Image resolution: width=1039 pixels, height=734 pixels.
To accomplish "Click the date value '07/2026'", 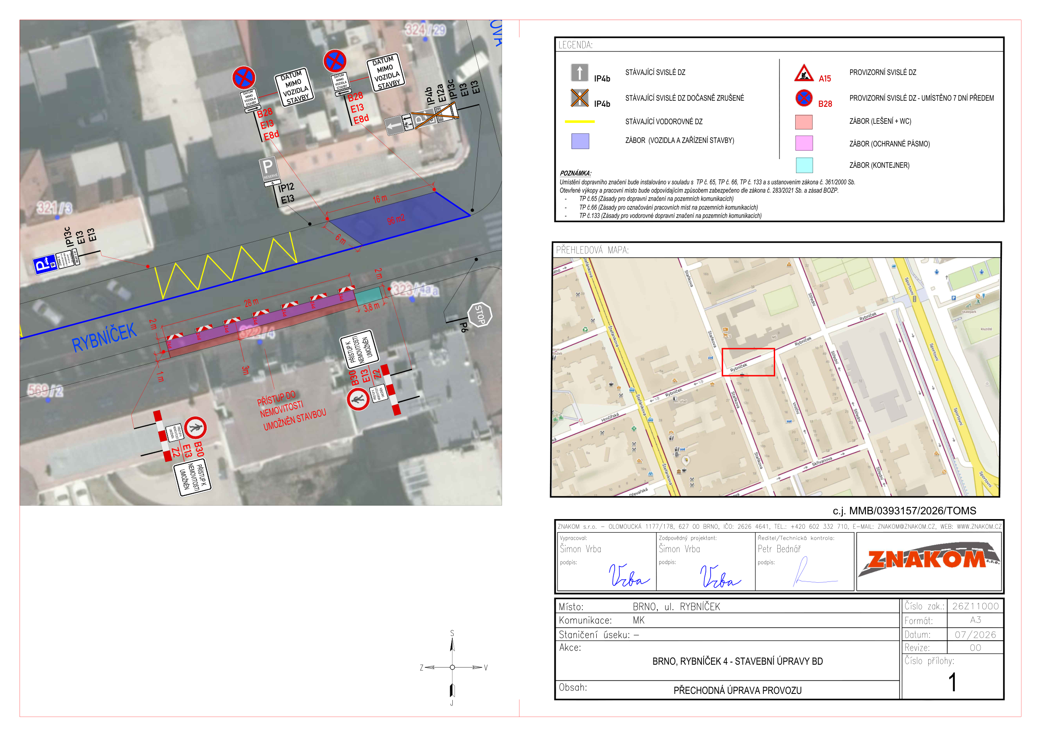I will 975,635.
